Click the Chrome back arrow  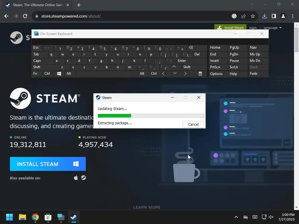(x=6, y=16)
